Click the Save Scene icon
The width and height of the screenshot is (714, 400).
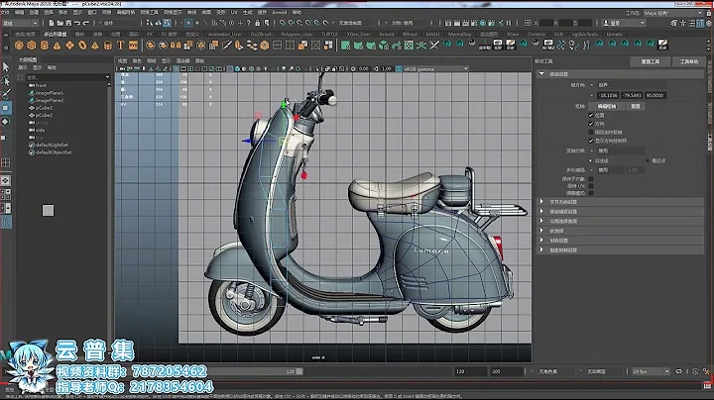(x=68, y=23)
